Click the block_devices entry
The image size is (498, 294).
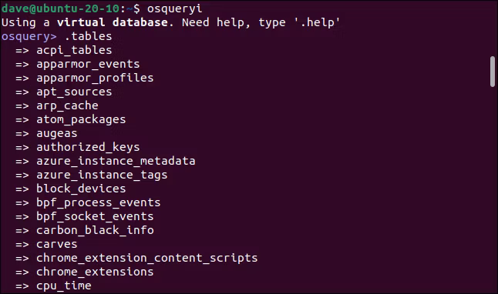click(x=81, y=189)
